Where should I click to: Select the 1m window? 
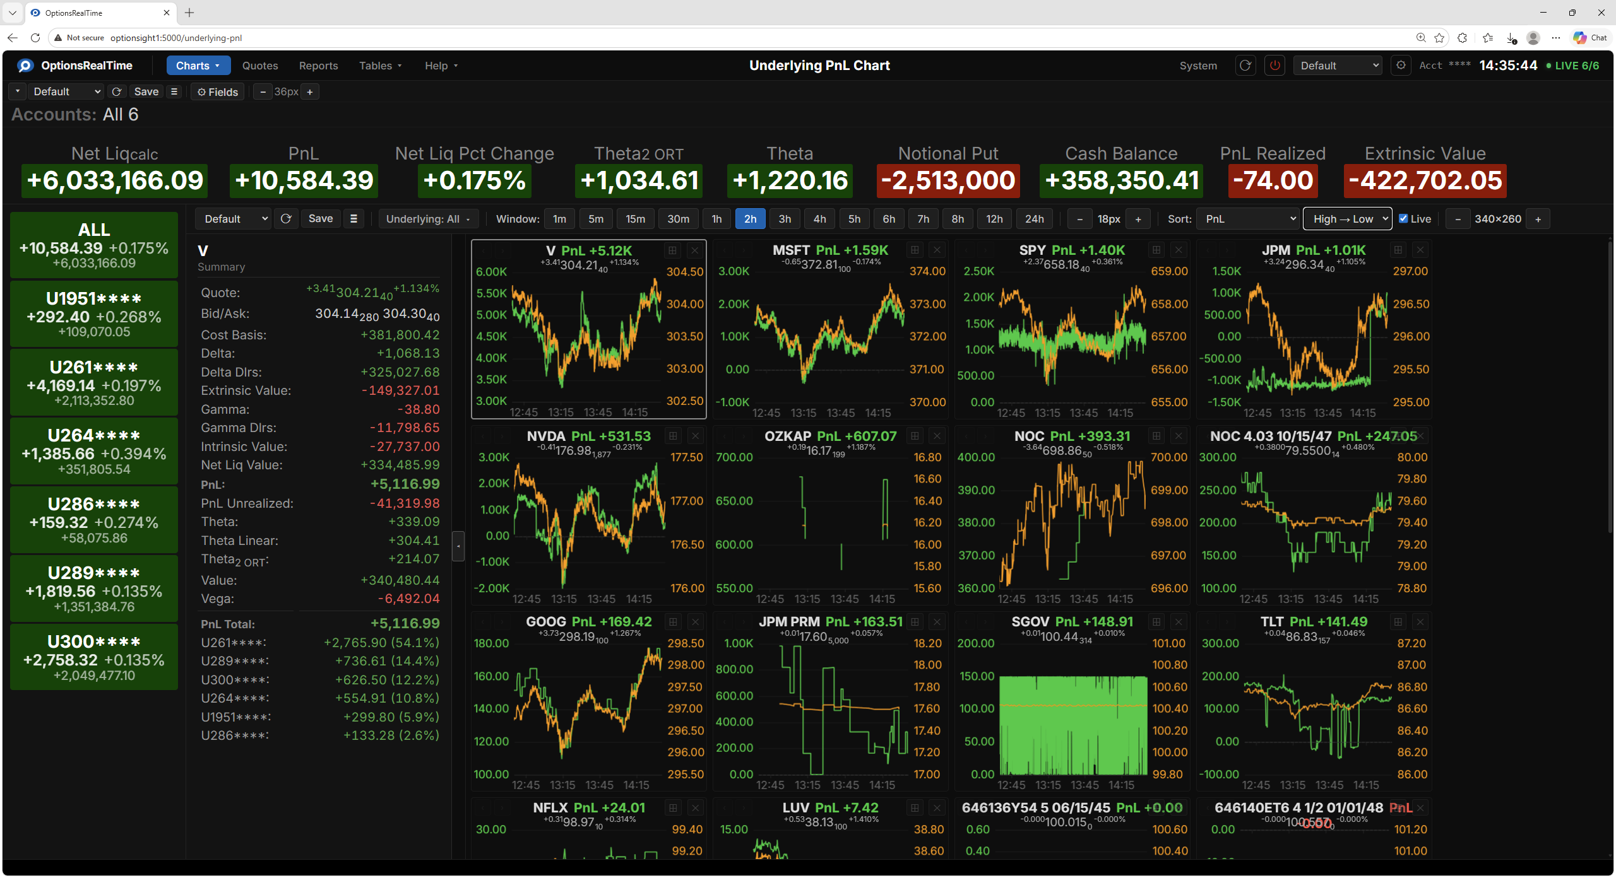[x=559, y=219]
